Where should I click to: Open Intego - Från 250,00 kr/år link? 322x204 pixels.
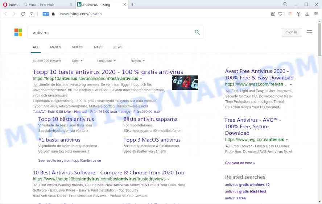click(140, 112)
